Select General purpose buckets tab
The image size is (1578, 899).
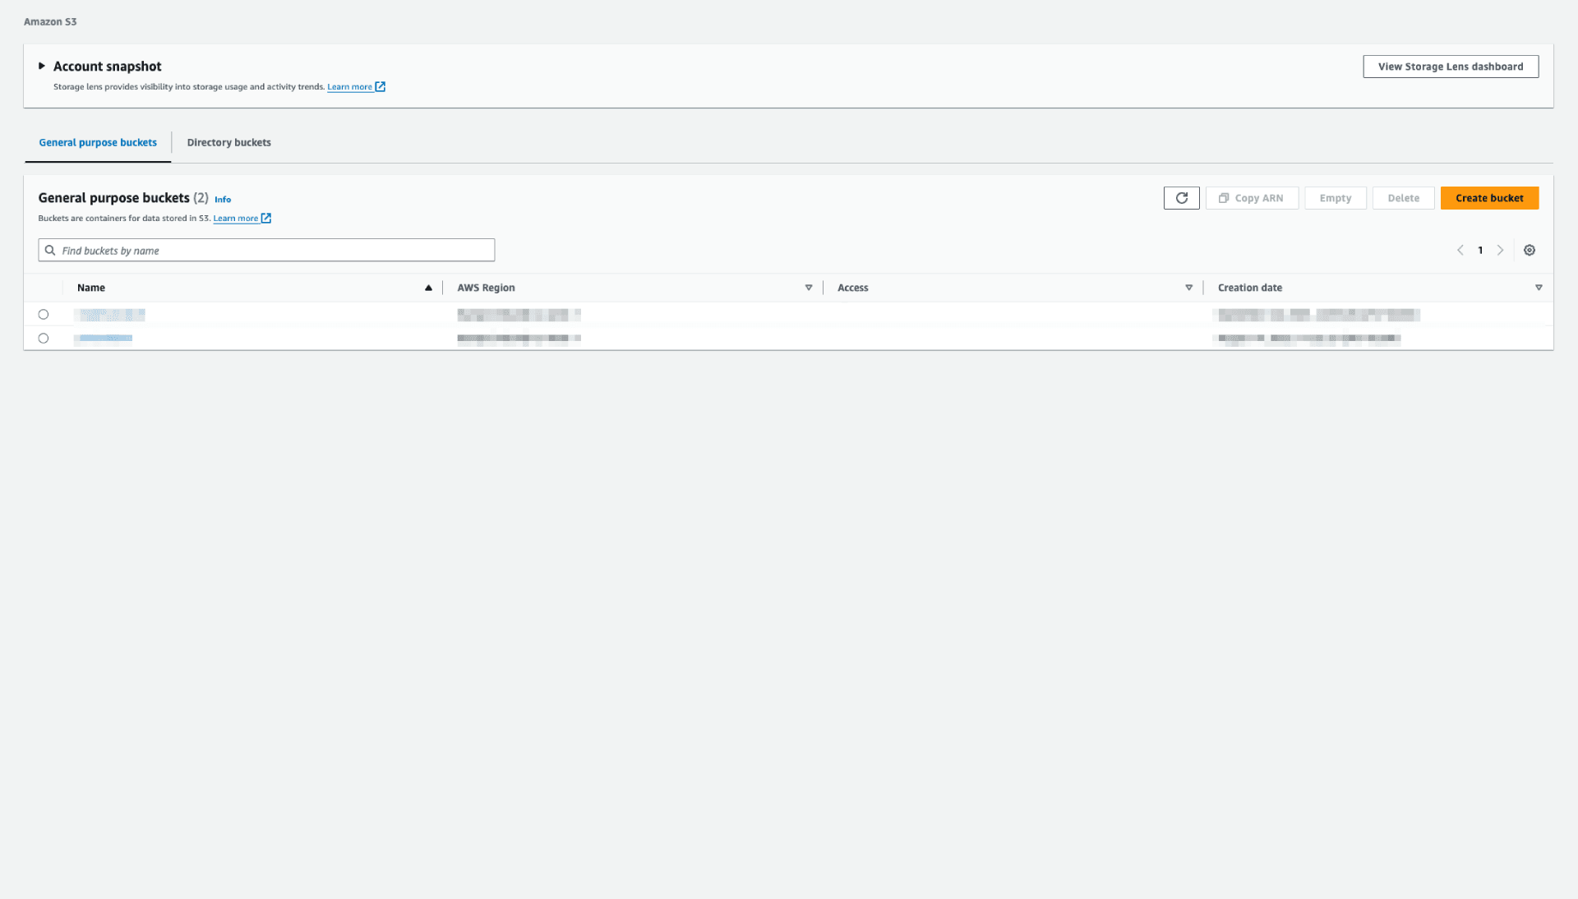pos(98,142)
